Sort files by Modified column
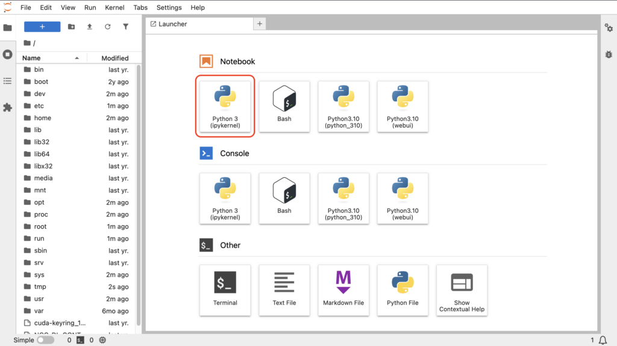The height and width of the screenshot is (346, 617). click(x=114, y=58)
